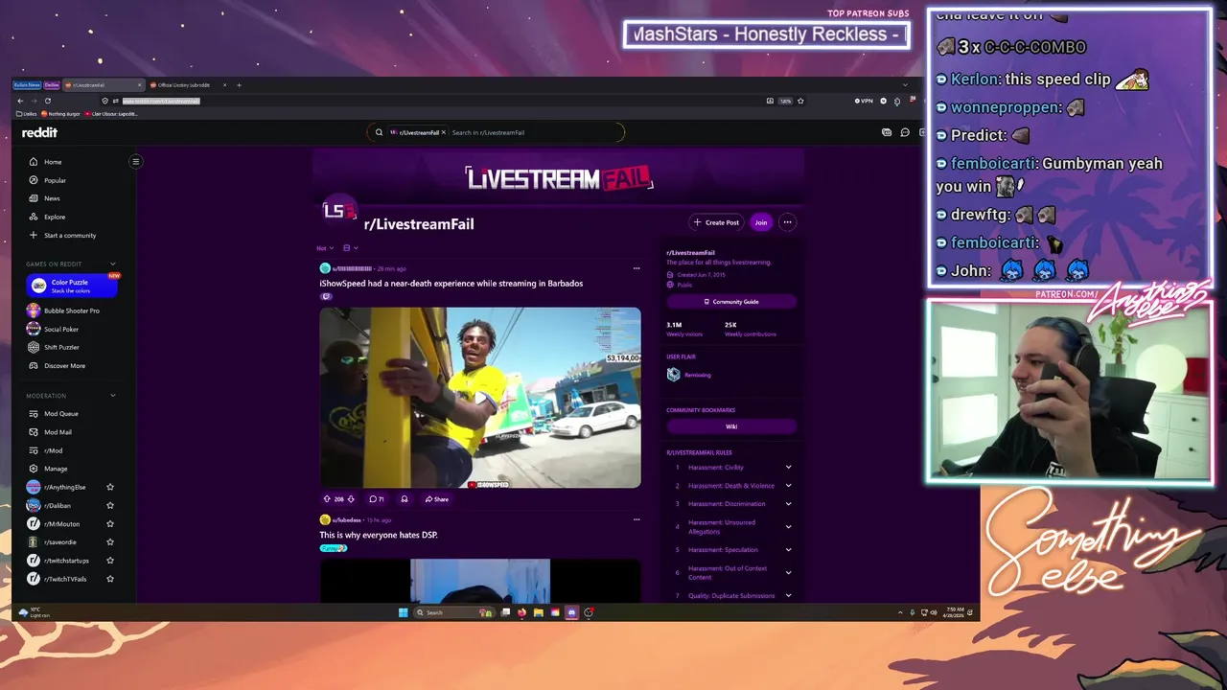Open the Community Guide

pos(731,302)
